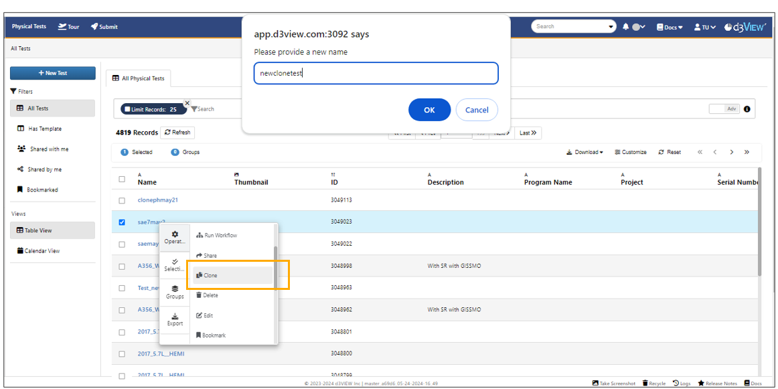Check the row checkbox for ID 3048998
This screenshot has width=778, height=389.
(122, 266)
